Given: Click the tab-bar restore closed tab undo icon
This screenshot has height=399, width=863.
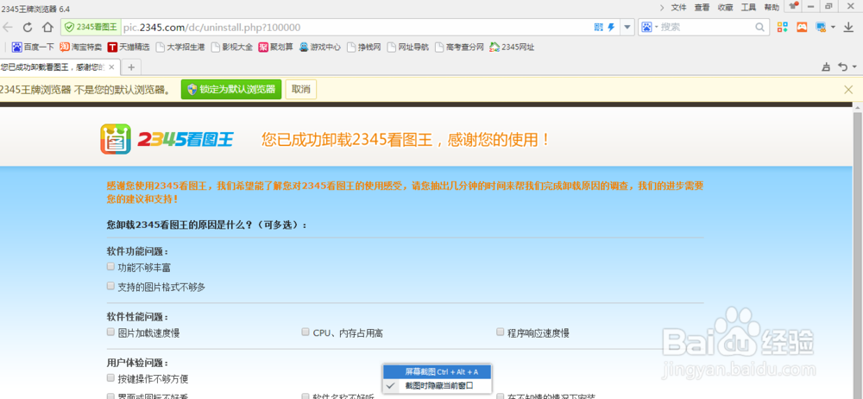Looking at the screenshot, I should (842, 66).
